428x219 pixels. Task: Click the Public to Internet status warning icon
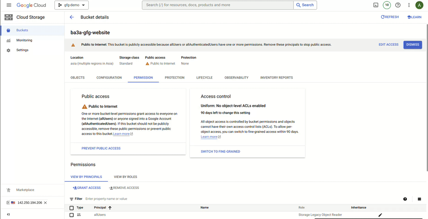(x=147, y=63)
